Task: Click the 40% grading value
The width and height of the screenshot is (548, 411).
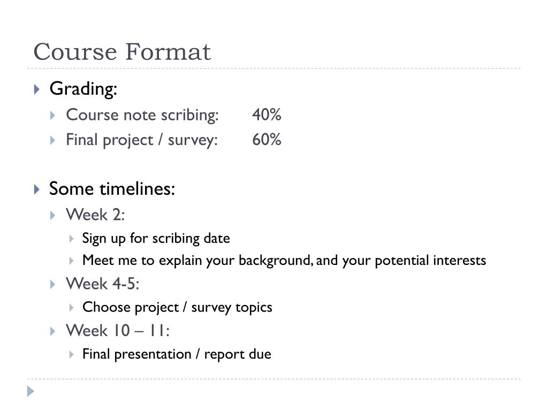Action: pos(267,115)
